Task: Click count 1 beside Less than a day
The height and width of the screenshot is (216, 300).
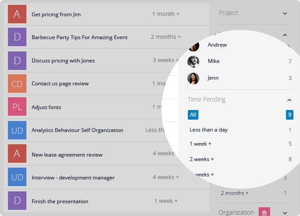Action: tap(290, 130)
